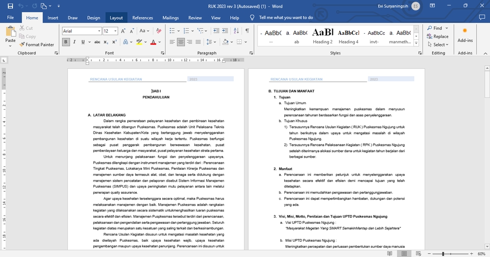Apply the red font color
This screenshot has height=257, width=490.
(153, 42)
